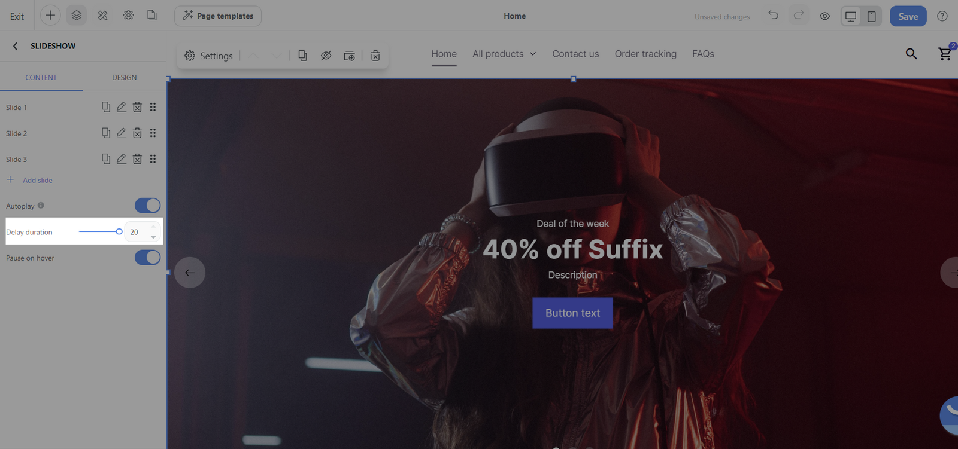958x449 pixels.
Task: Open the add element plus icon
Action: pos(50,16)
